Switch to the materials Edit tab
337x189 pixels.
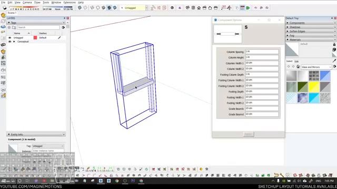296,61
